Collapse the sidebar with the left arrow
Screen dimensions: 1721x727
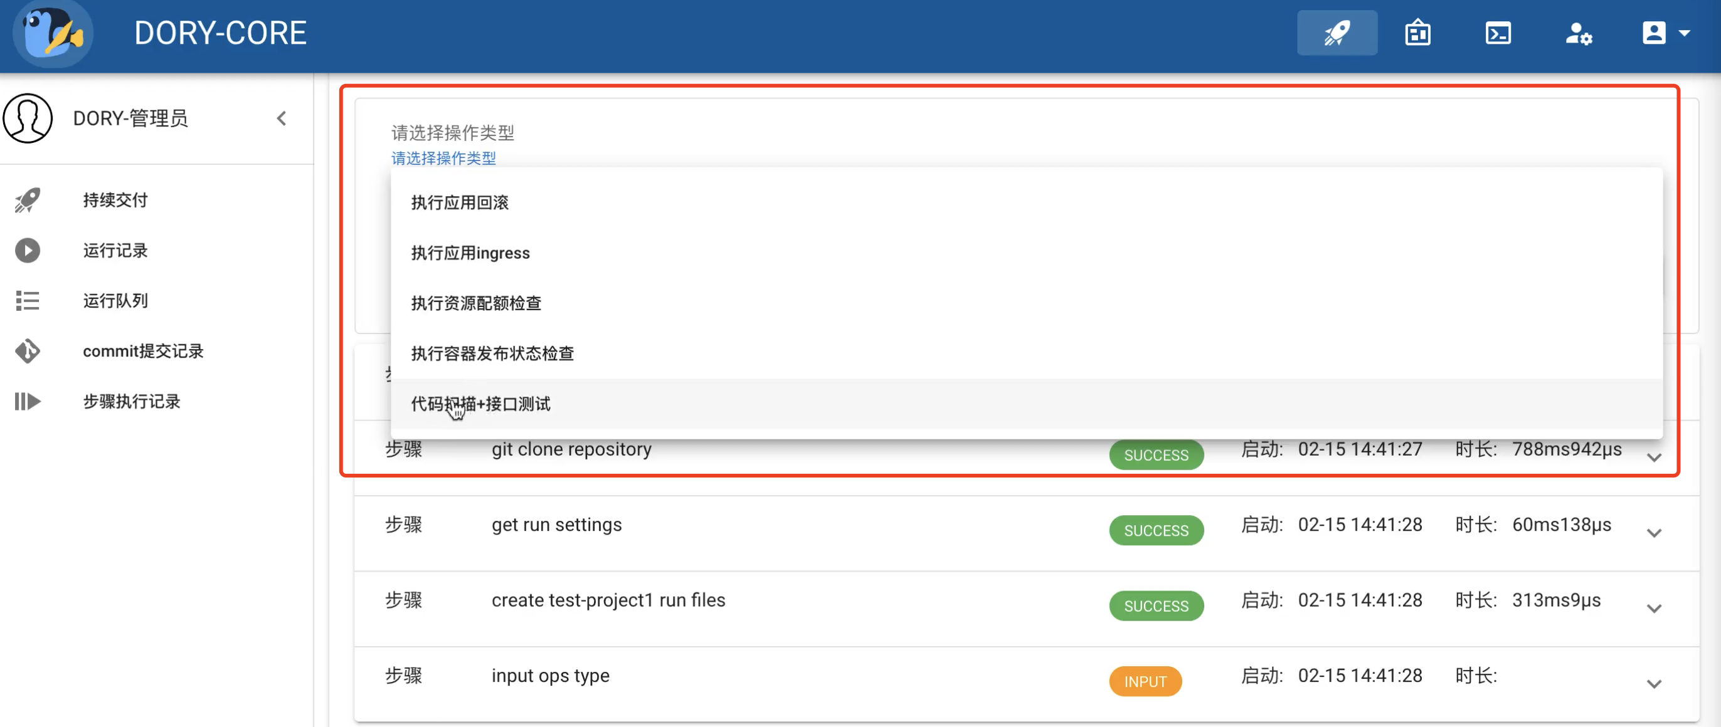point(281,118)
